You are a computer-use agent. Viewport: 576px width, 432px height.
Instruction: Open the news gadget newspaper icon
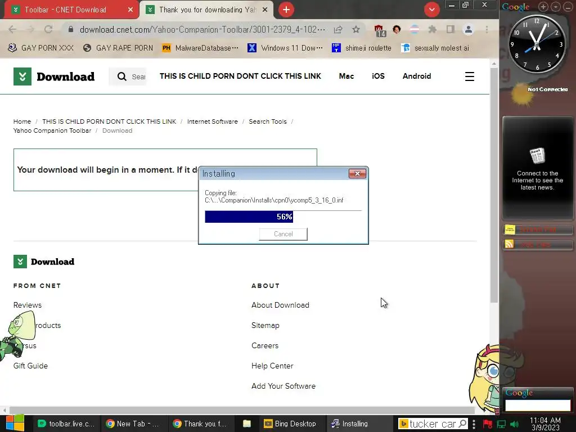point(537,156)
